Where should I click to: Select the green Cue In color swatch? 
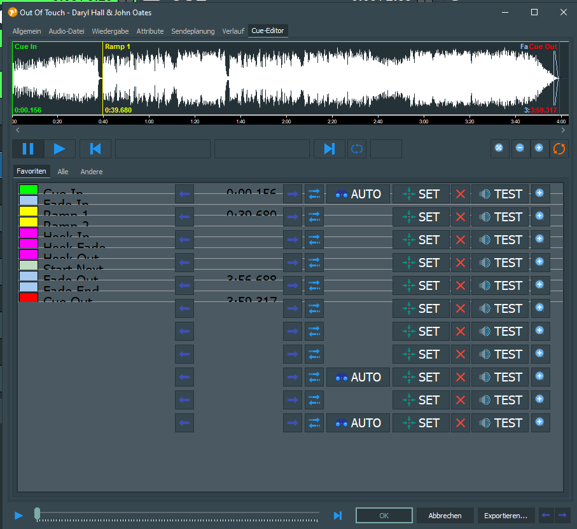(x=29, y=189)
